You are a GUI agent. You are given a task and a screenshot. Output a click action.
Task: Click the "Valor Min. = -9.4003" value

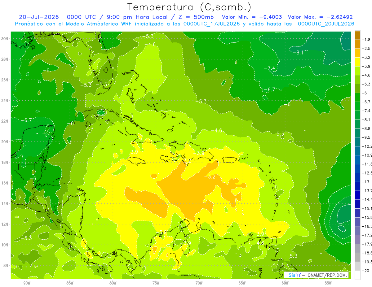[x=252, y=17]
